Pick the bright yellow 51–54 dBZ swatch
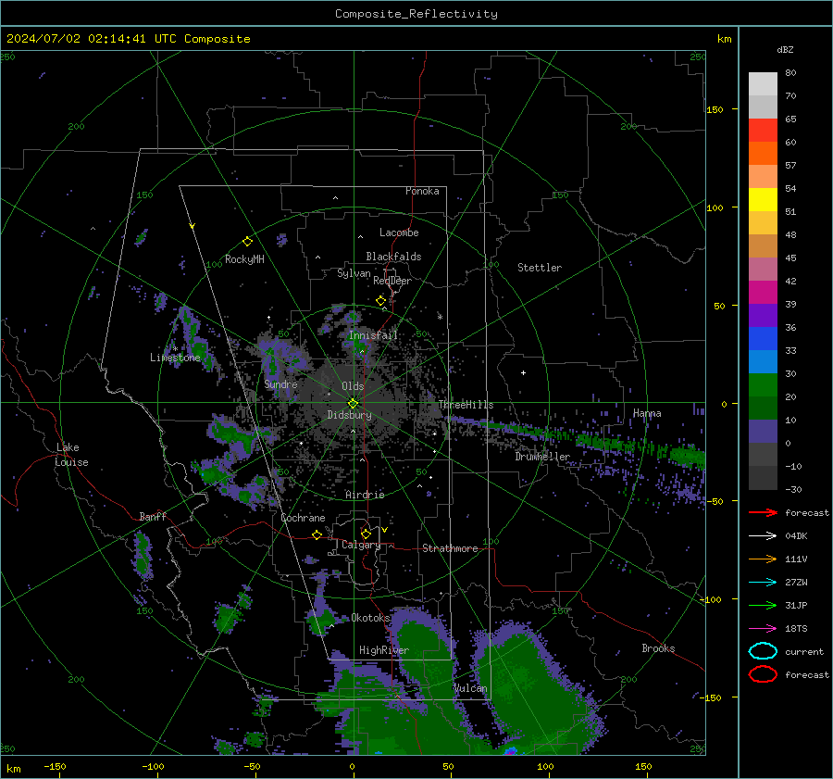Image resolution: width=833 pixels, height=779 pixels. pyautogui.click(x=763, y=200)
